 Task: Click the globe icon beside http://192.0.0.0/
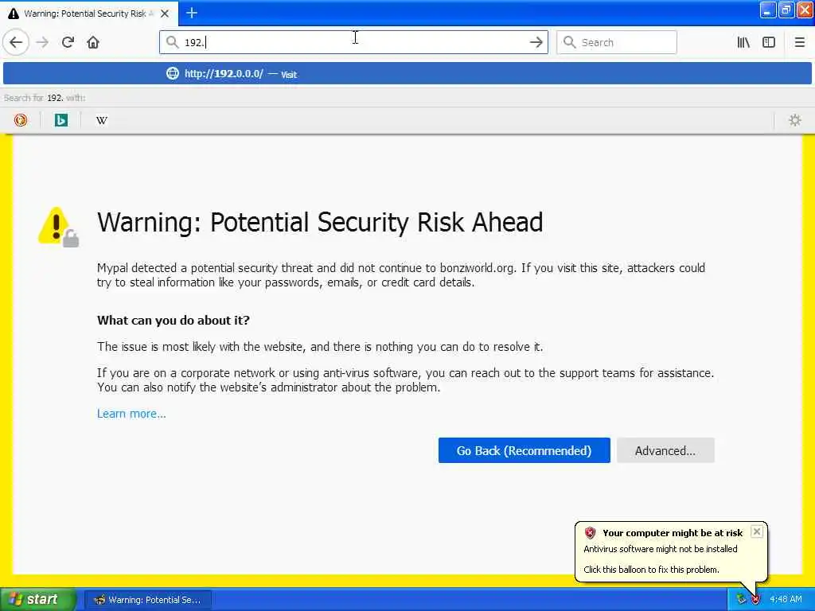pos(173,73)
